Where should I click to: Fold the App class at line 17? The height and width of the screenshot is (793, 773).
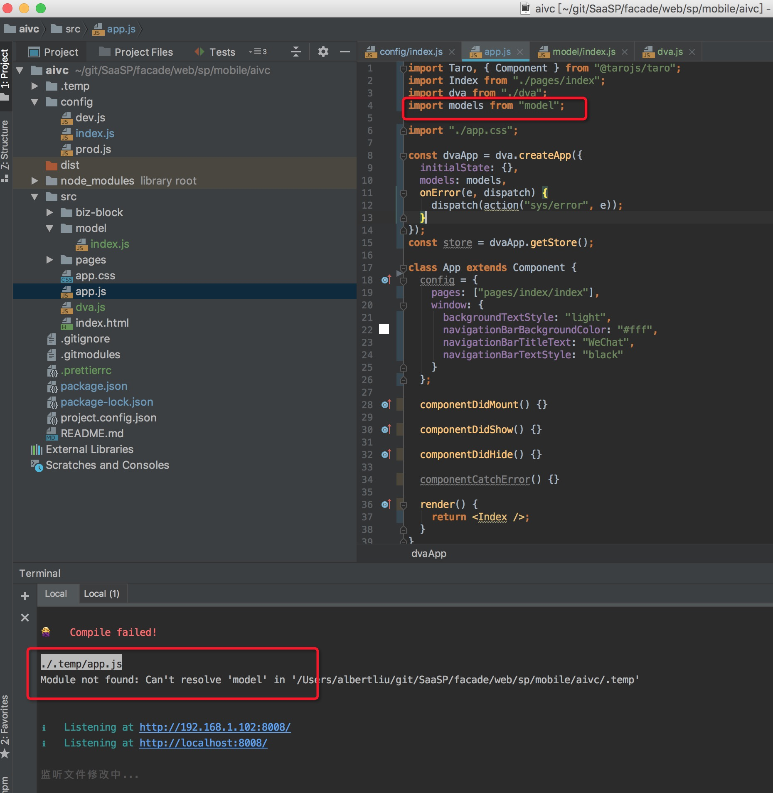[x=403, y=268]
